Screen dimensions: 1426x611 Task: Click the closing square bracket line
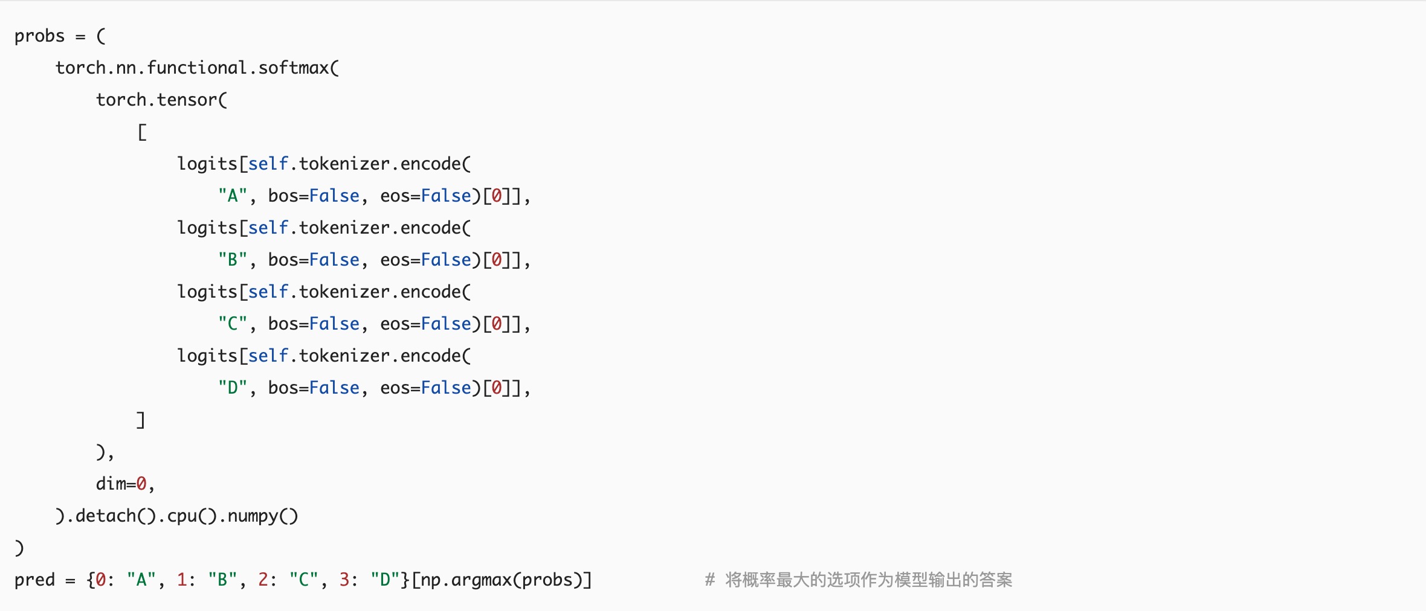(141, 420)
